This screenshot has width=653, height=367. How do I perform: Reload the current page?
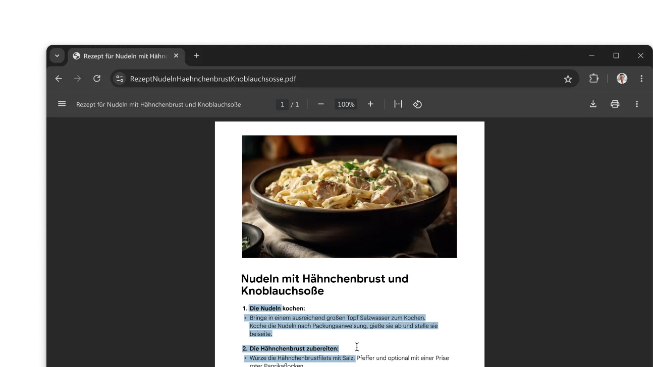click(96, 78)
